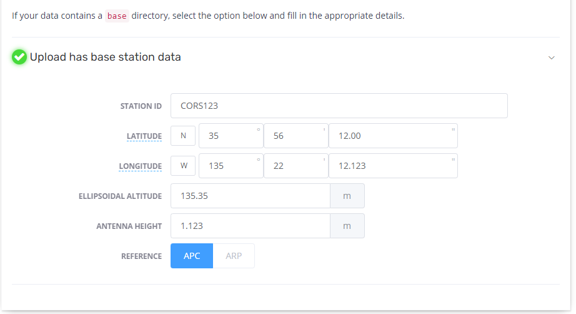Click the underlined LONGITUDE label
This screenshot has width=576, height=314.
[141, 166]
